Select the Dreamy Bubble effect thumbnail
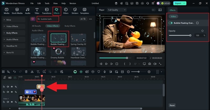This screenshot has width=210, height=110. click(58, 51)
